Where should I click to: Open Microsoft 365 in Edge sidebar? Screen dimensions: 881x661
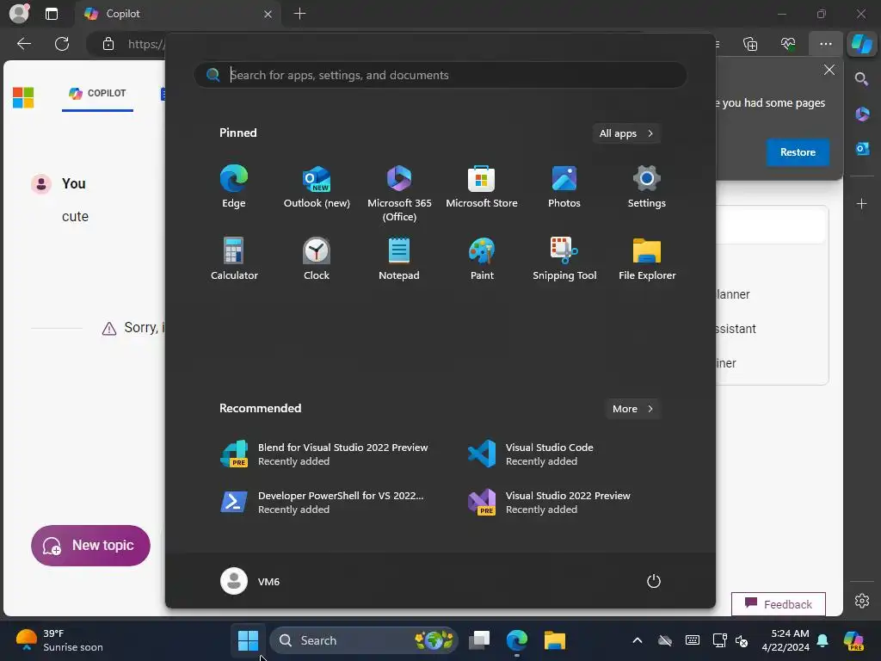pos(862,114)
